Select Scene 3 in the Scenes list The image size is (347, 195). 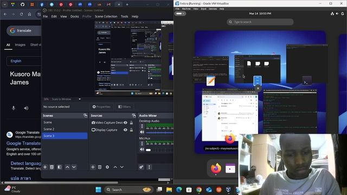coord(65,136)
